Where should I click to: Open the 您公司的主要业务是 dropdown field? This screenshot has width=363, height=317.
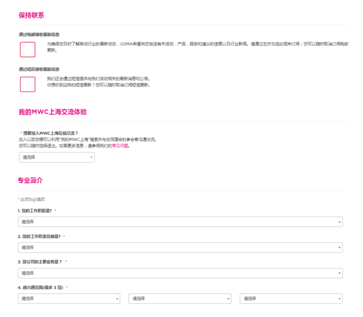click(180, 273)
